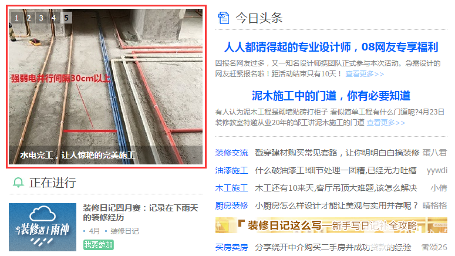Open 装修日记四月赛 article title
Screen dimensions: 455x256
(140, 213)
